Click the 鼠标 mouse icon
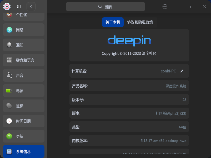The image size is (211, 158). click(9, 106)
